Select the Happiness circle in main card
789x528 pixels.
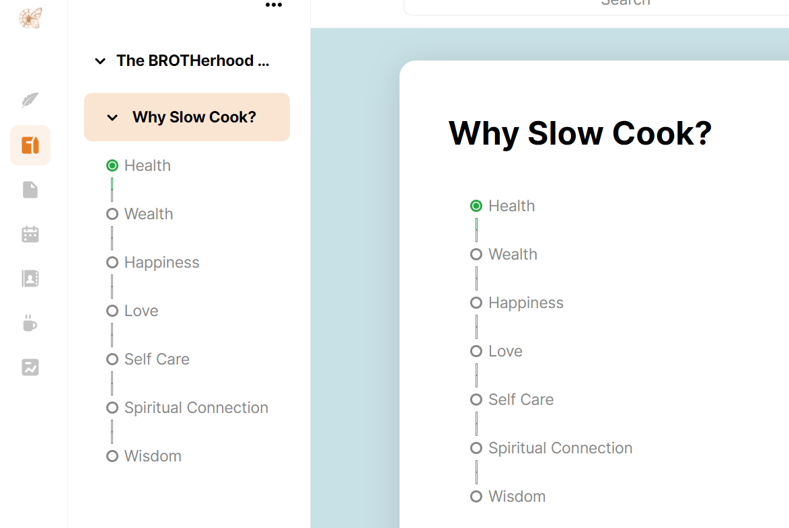pos(476,303)
